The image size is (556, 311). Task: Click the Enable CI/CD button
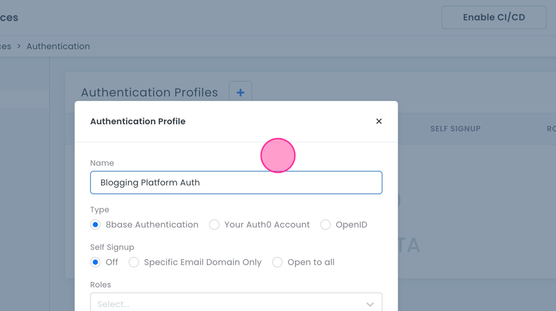click(493, 17)
